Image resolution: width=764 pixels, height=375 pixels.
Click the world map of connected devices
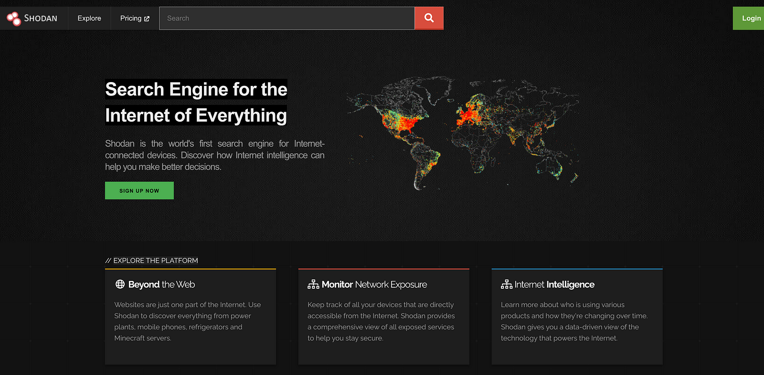click(x=463, y=133)
